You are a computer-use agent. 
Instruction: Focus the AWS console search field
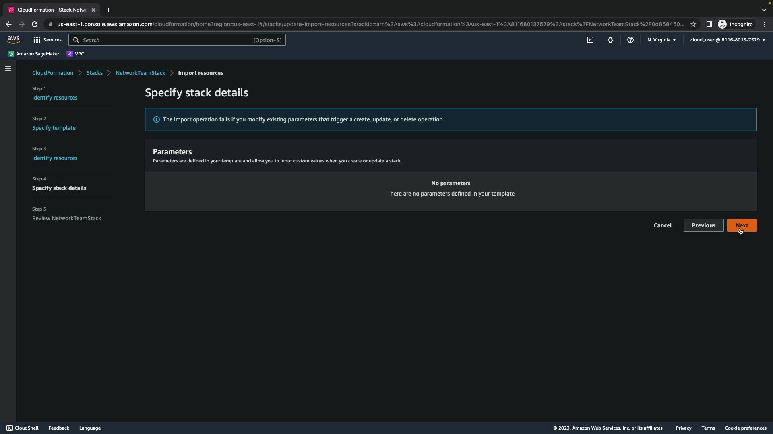tap(177, 40)
